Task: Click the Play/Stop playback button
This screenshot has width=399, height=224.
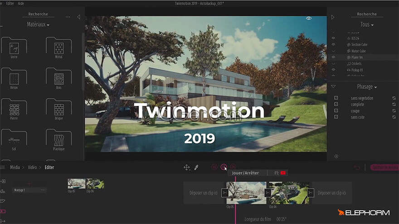Action: pos(224,167)
